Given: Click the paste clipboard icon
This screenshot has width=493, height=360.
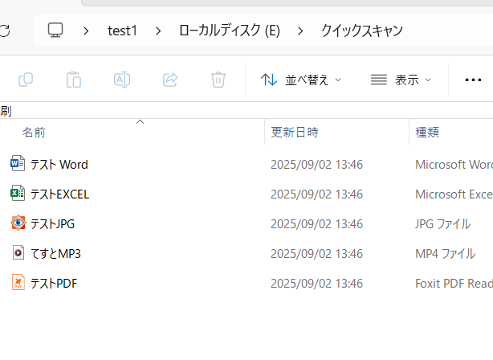Looking at the screenshot, I should point(74,80).
